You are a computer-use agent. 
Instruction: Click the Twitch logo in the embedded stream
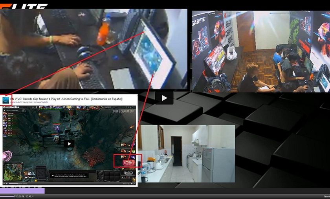click(128, 173)
